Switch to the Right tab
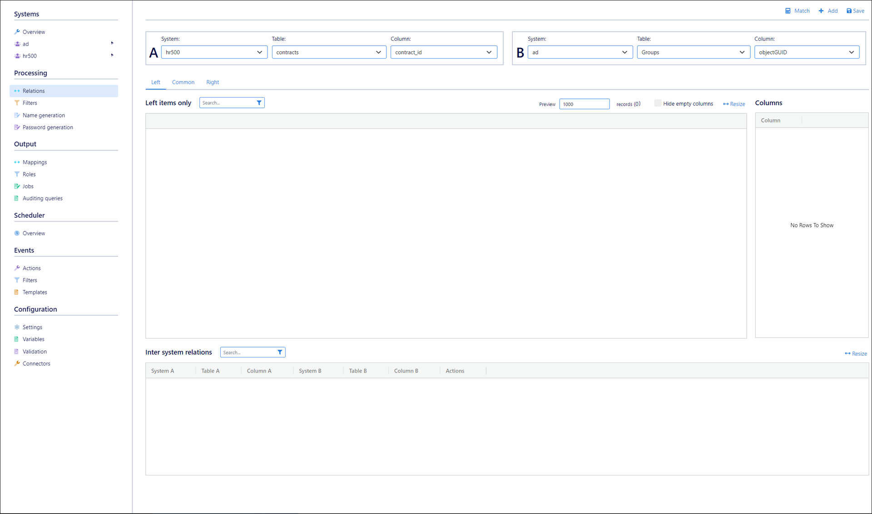The image size is (872, 514). (x=213, y=82)
